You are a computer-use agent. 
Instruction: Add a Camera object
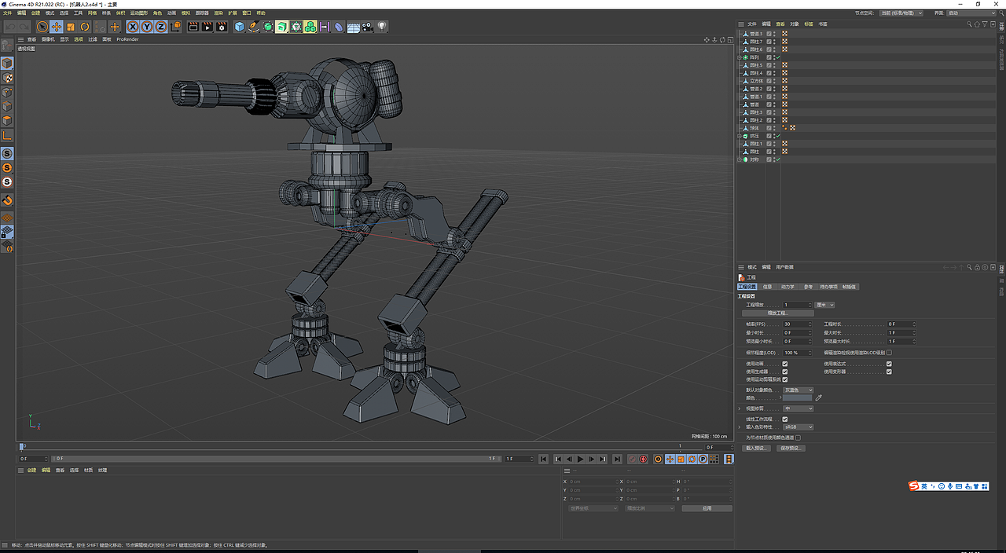pyautogui.click(x=367, y=27)
